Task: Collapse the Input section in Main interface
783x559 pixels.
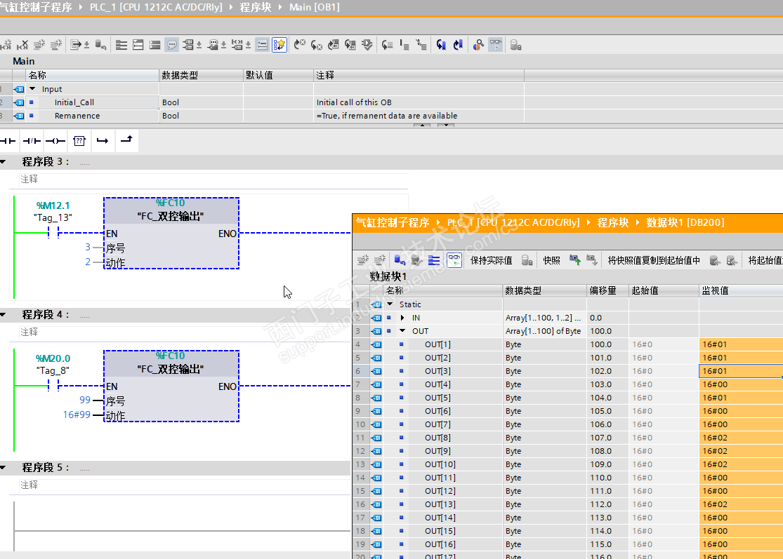Action: 32,89
